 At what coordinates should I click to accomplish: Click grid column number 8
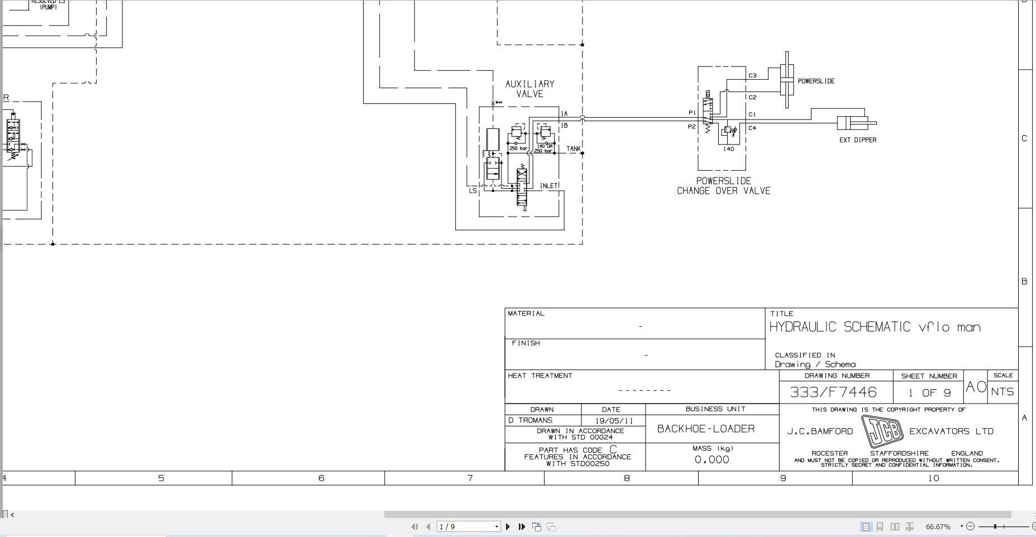point(627,478)
